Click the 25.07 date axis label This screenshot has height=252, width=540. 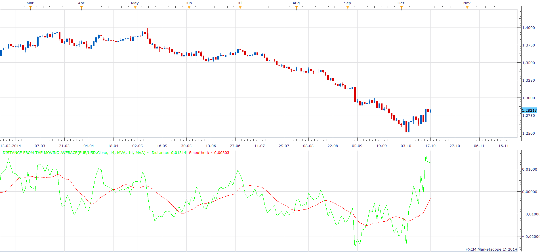pos(284,146)
